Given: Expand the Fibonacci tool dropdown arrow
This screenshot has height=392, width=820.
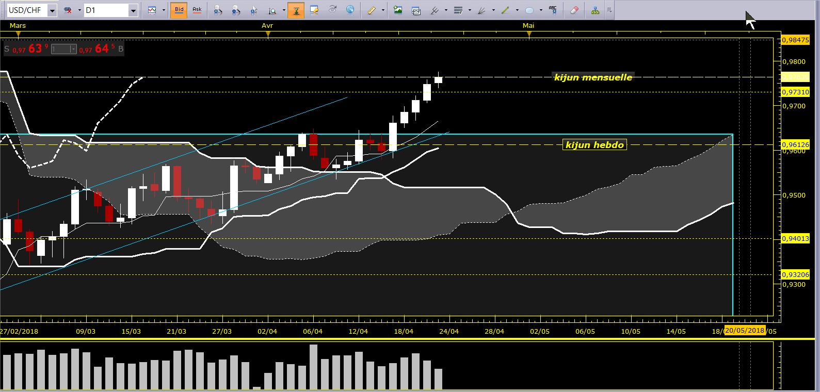Looking at the screenshot, I should click(x=470, y=10).
